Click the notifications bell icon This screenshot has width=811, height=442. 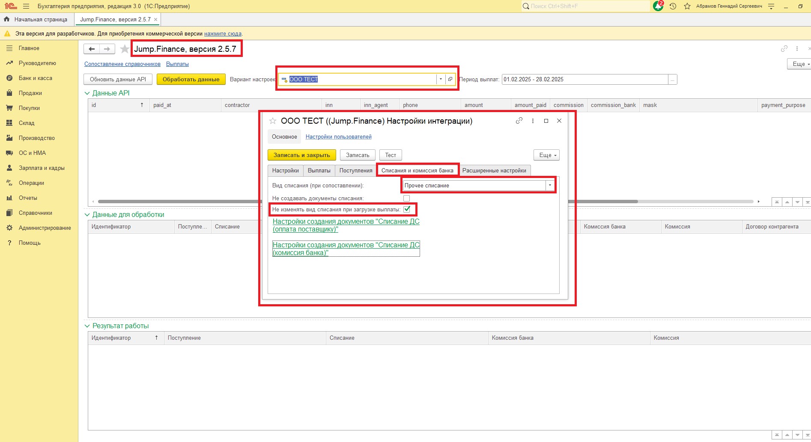point(658,6)
